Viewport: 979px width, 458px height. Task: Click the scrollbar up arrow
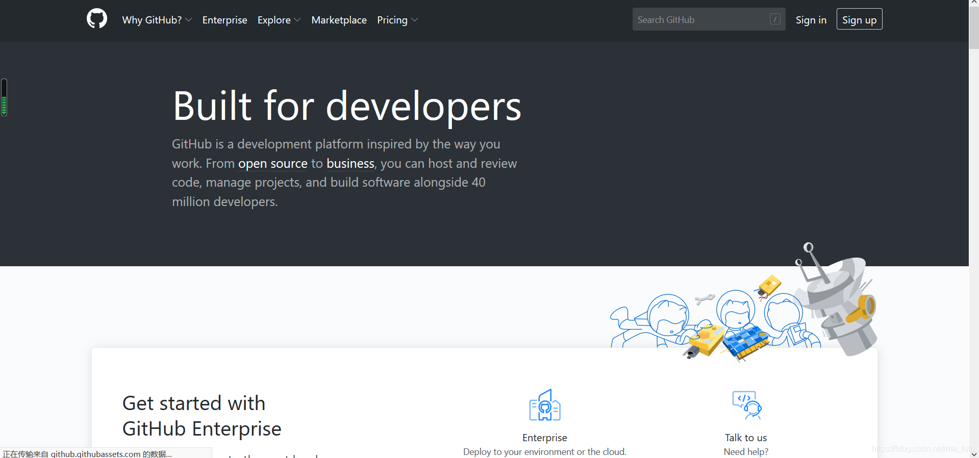click(x=974, y=3)
